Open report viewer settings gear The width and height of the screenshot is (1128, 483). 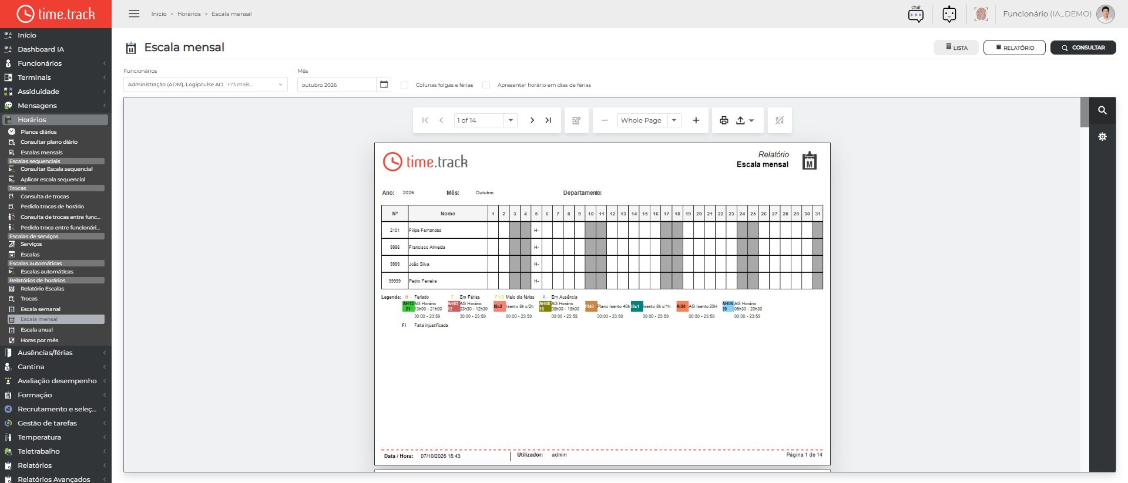click(1102, 137)
